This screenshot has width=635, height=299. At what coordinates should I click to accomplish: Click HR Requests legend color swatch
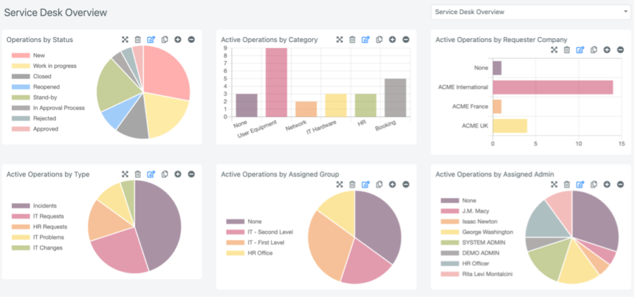[20, 227]
